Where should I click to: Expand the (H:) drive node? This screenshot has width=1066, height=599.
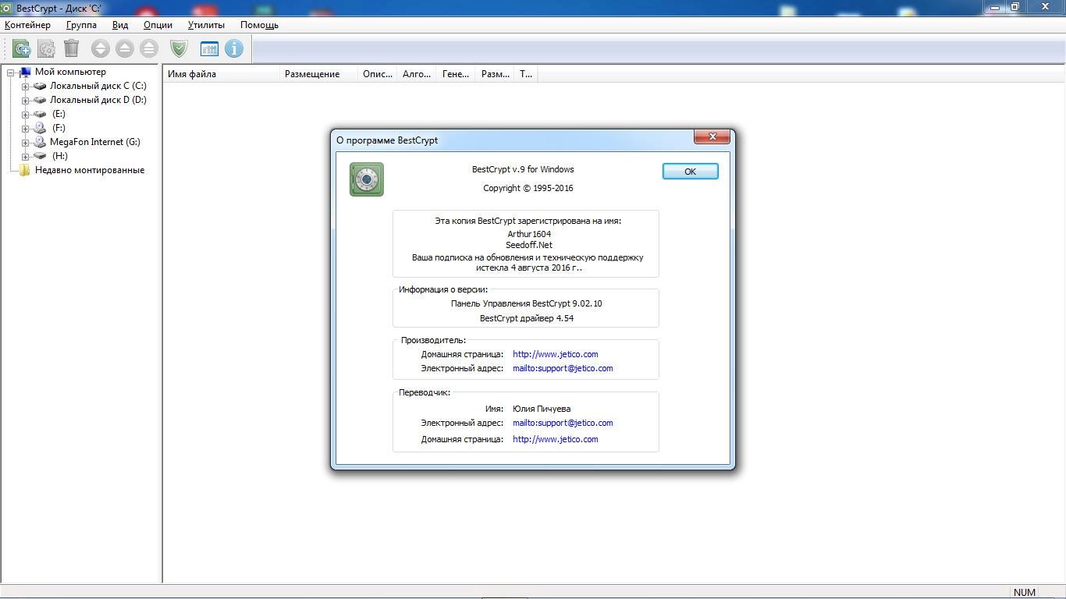point(25,157)
